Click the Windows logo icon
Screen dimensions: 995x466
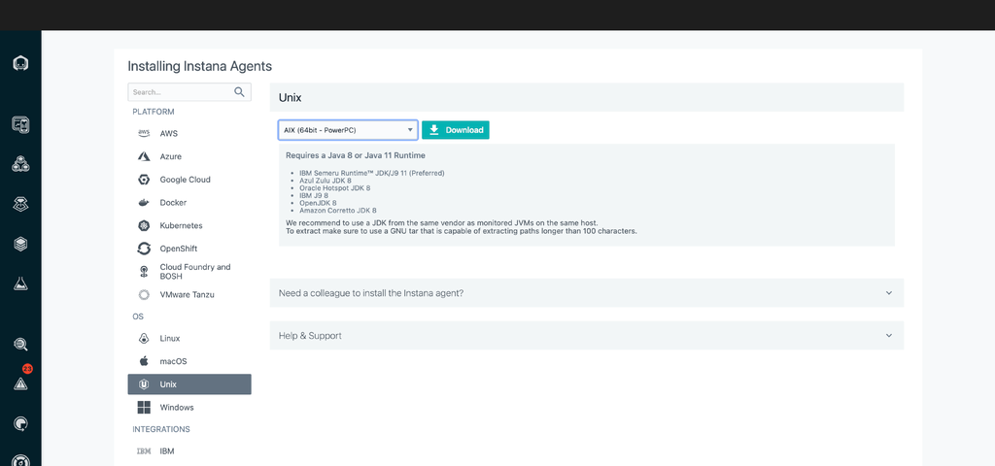[x=144, y=407]
